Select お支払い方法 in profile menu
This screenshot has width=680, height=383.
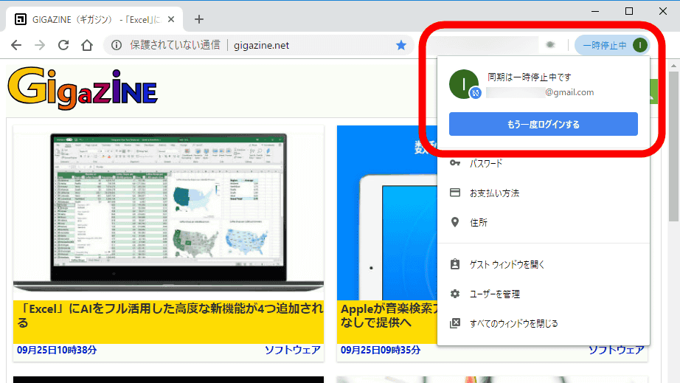[x=494, y=193]
